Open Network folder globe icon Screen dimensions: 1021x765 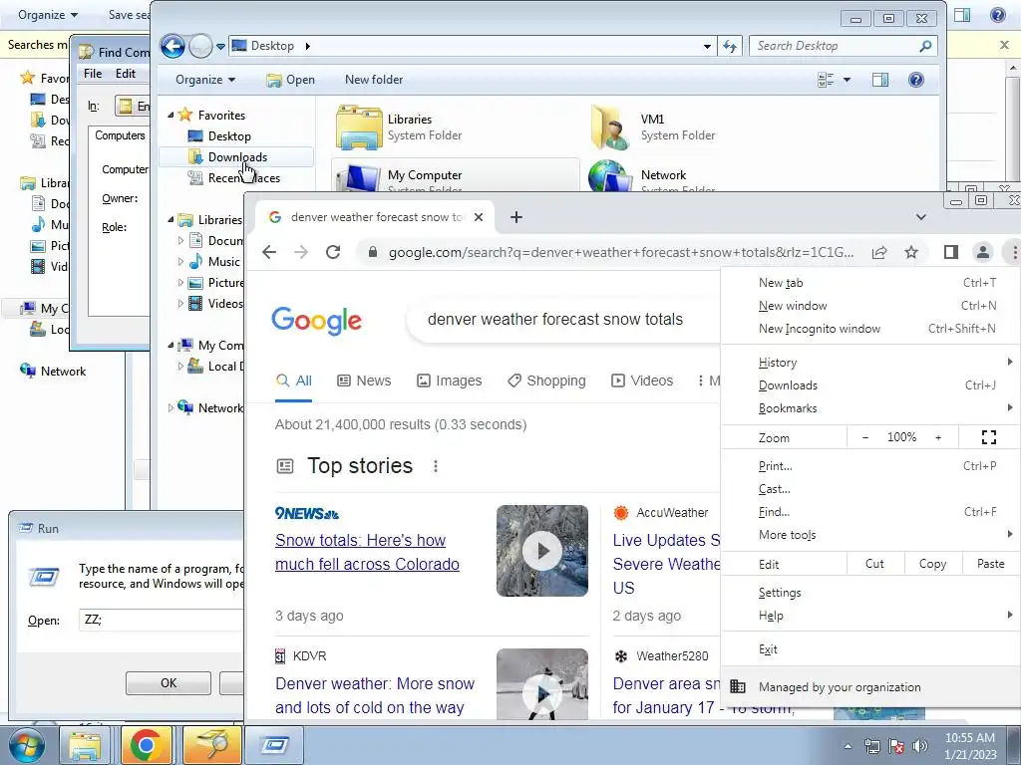[610, 176]
